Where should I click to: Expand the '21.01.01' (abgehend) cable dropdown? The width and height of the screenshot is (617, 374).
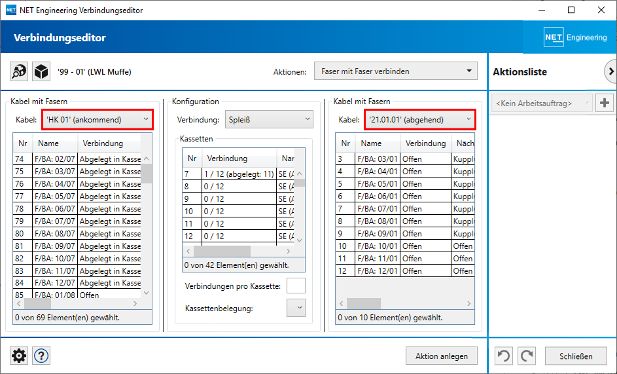419,120
